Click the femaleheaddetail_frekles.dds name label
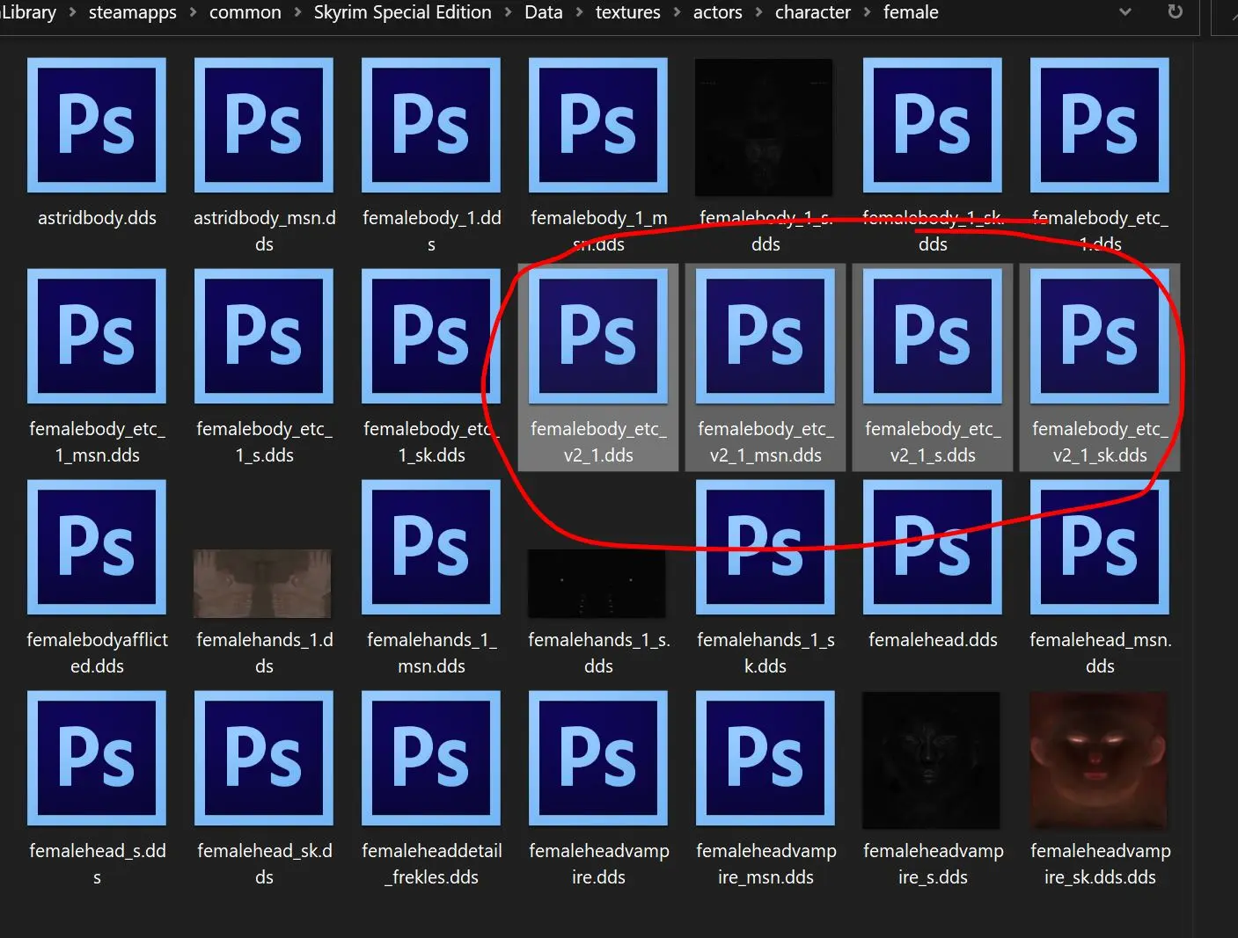The image size is (1238, 938). pyautogui.click(x=431, y=864)
